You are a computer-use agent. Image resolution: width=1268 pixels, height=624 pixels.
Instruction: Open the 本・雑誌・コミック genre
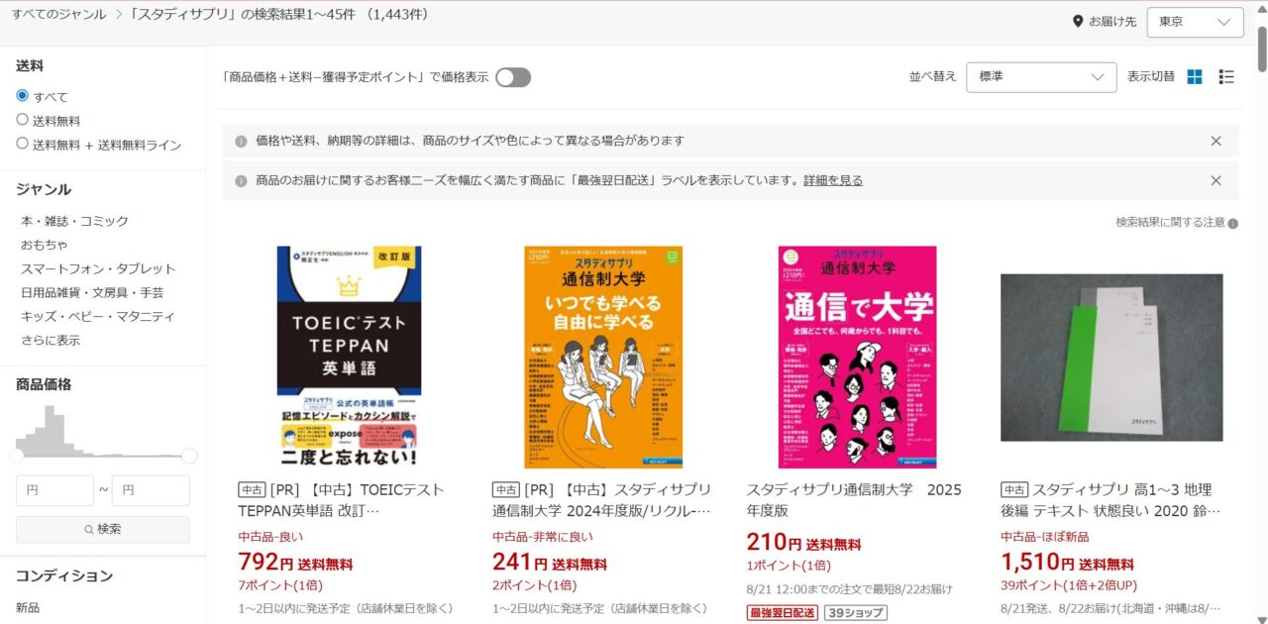click(74, 221)
